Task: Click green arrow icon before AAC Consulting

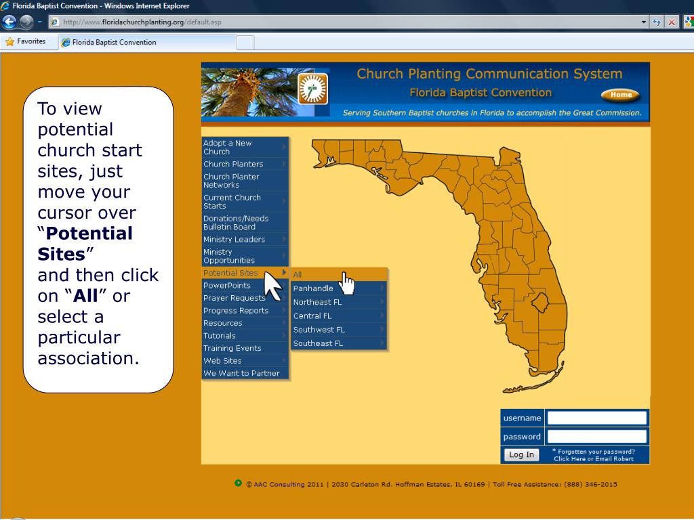Action: coord(238,483)
